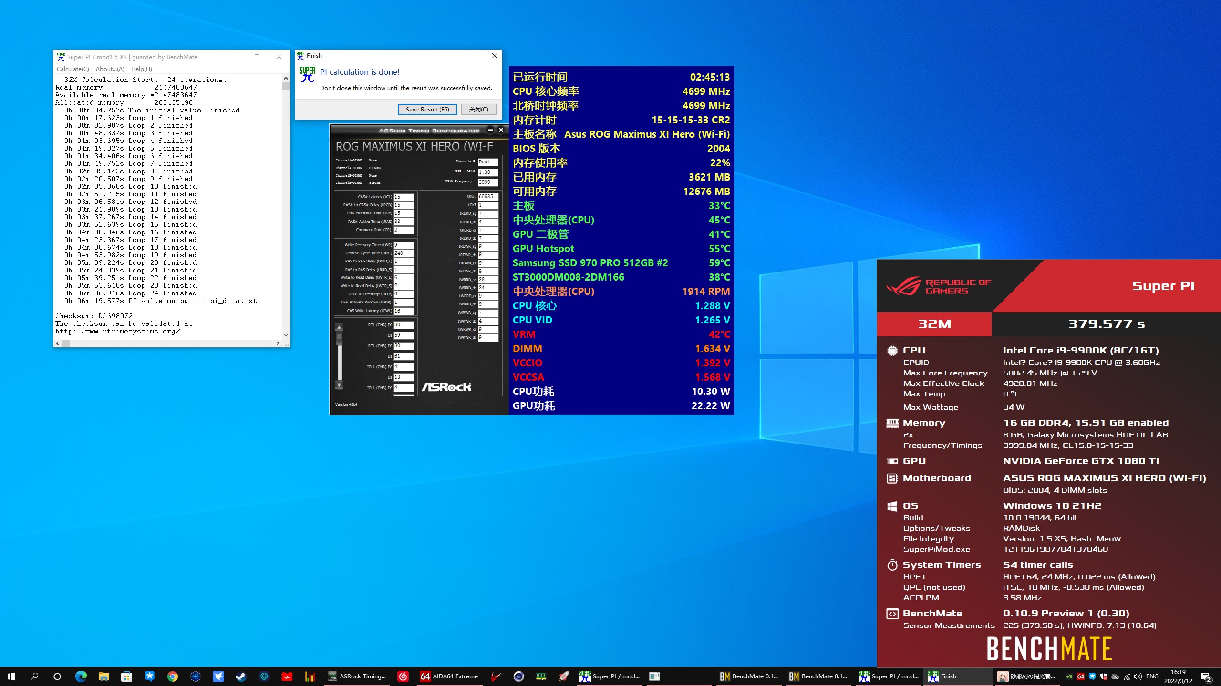Click the AIDA64 tray icon
The image size is (1221, 686).
pyautogui.click(x=1081, y=676)
